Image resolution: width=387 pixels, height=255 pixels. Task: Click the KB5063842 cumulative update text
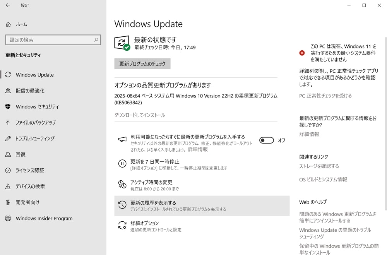(196, 99)
